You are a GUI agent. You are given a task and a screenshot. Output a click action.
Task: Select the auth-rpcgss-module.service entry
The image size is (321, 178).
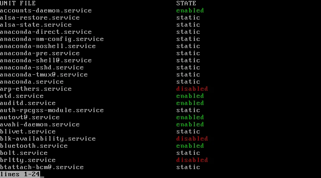point(52,110)
